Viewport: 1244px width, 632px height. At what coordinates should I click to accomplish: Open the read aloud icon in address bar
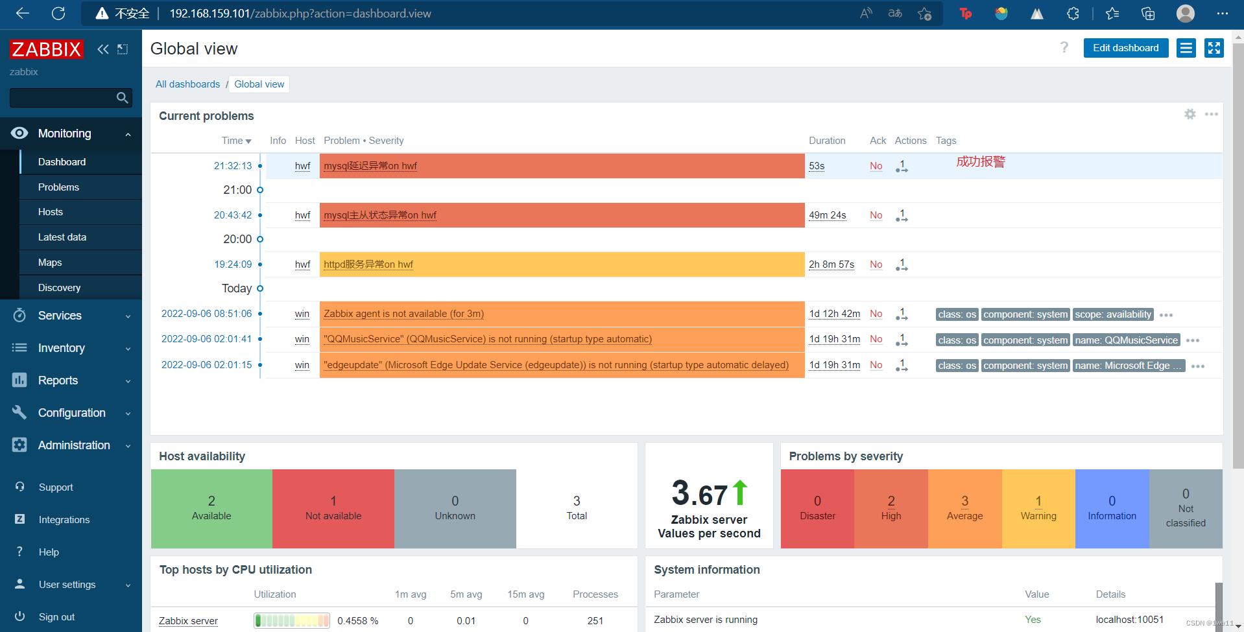coord(867,13)
